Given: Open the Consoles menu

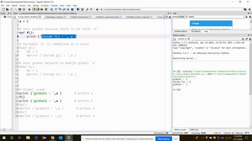Looking at the screenshot, I should [x=44, y=5].
